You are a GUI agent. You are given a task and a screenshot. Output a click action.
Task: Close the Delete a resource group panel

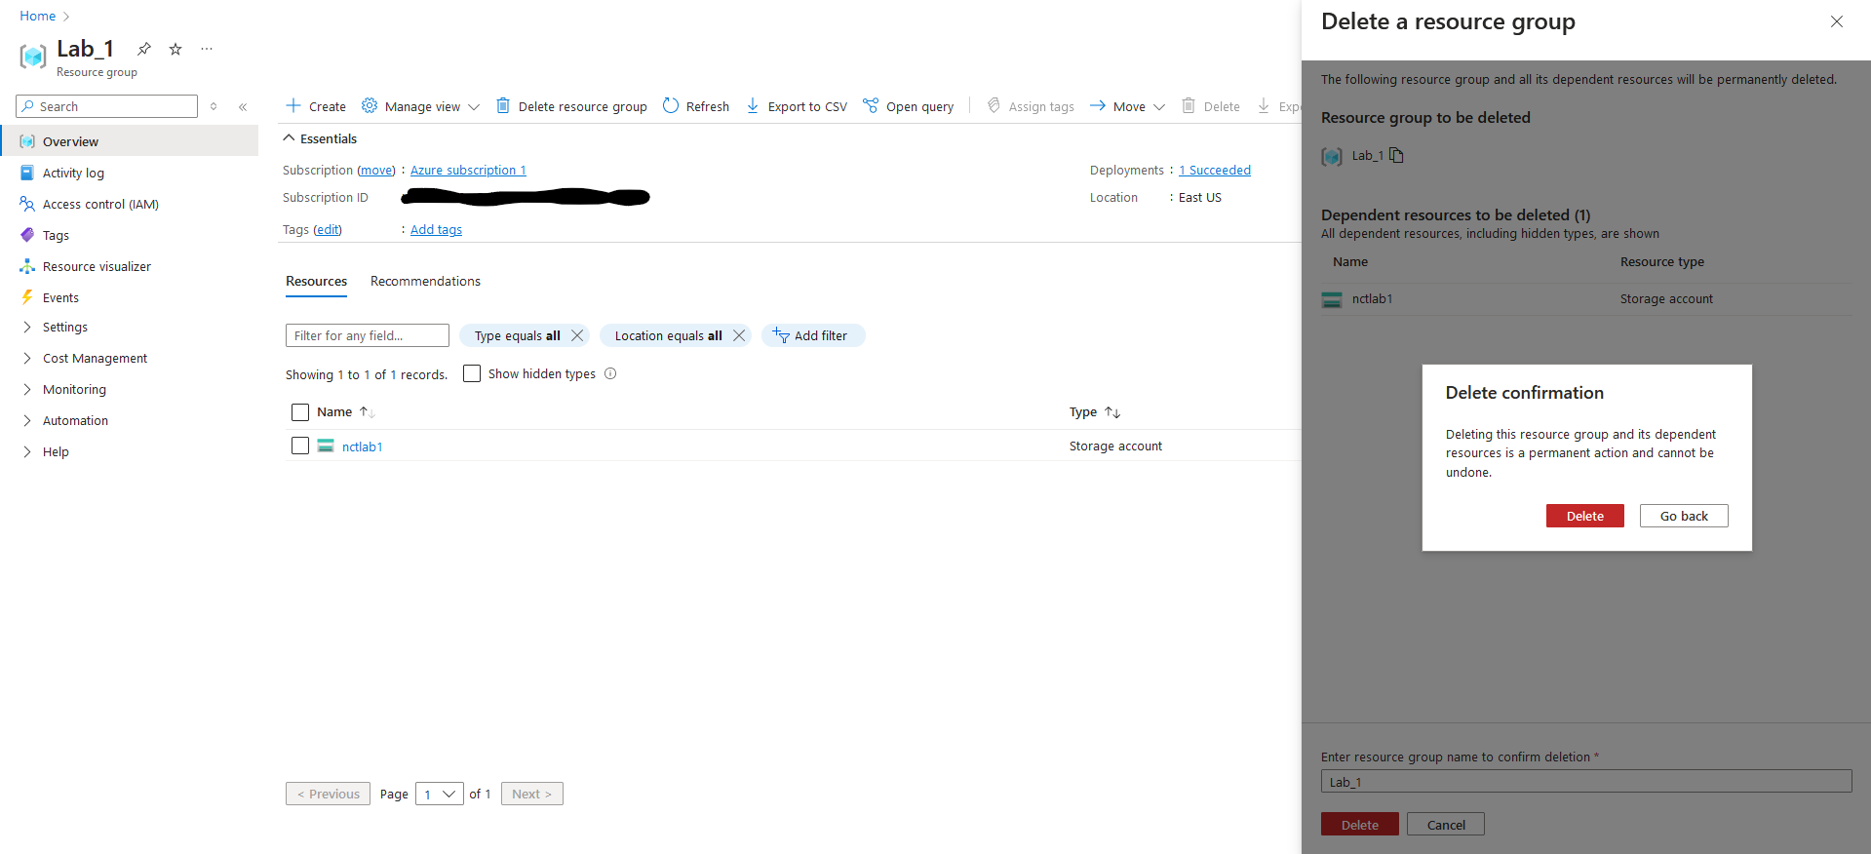pos(1836,21)
